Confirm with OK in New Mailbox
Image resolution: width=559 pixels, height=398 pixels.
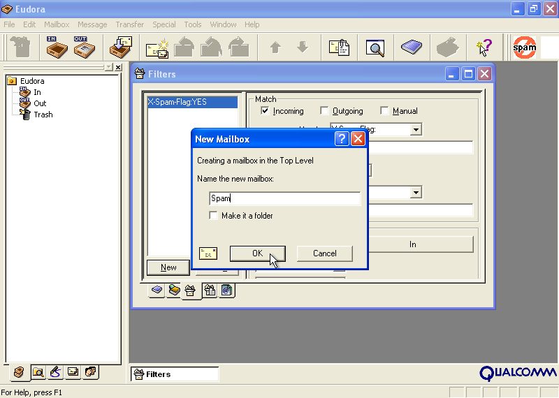257,253
